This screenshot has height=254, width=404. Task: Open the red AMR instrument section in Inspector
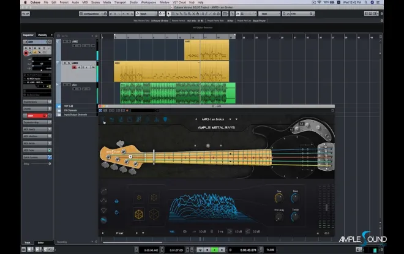[37, 116]
